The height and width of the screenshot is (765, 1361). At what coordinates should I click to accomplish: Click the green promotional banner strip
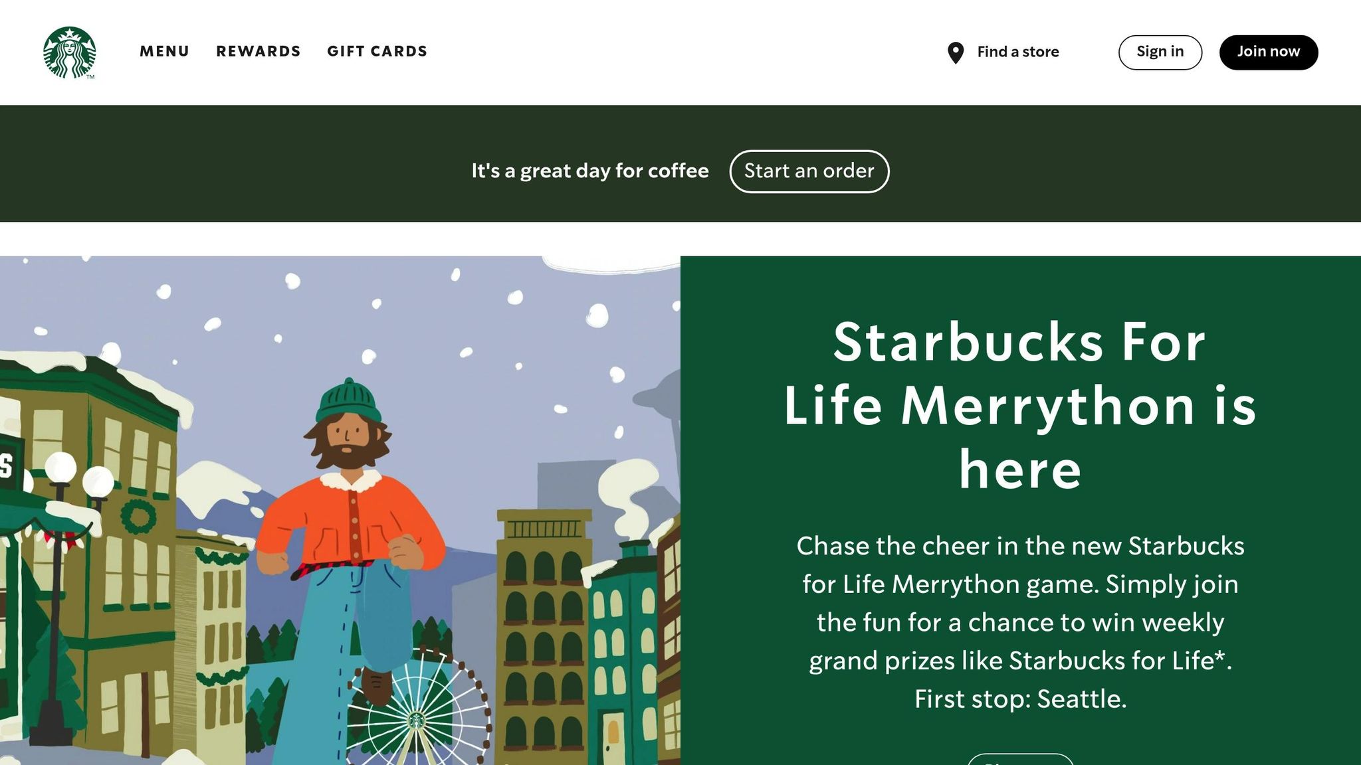pos(266,171)
